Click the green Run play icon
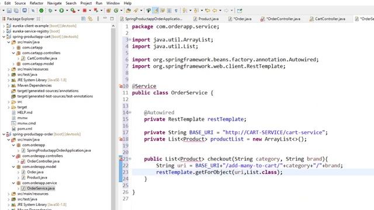Viewport: 374px width, 210px height. (61, 10)
